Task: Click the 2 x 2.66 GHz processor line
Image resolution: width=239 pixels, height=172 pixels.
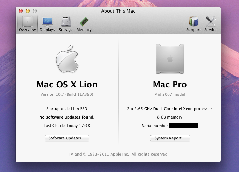Action: click(x=170, y=109)
